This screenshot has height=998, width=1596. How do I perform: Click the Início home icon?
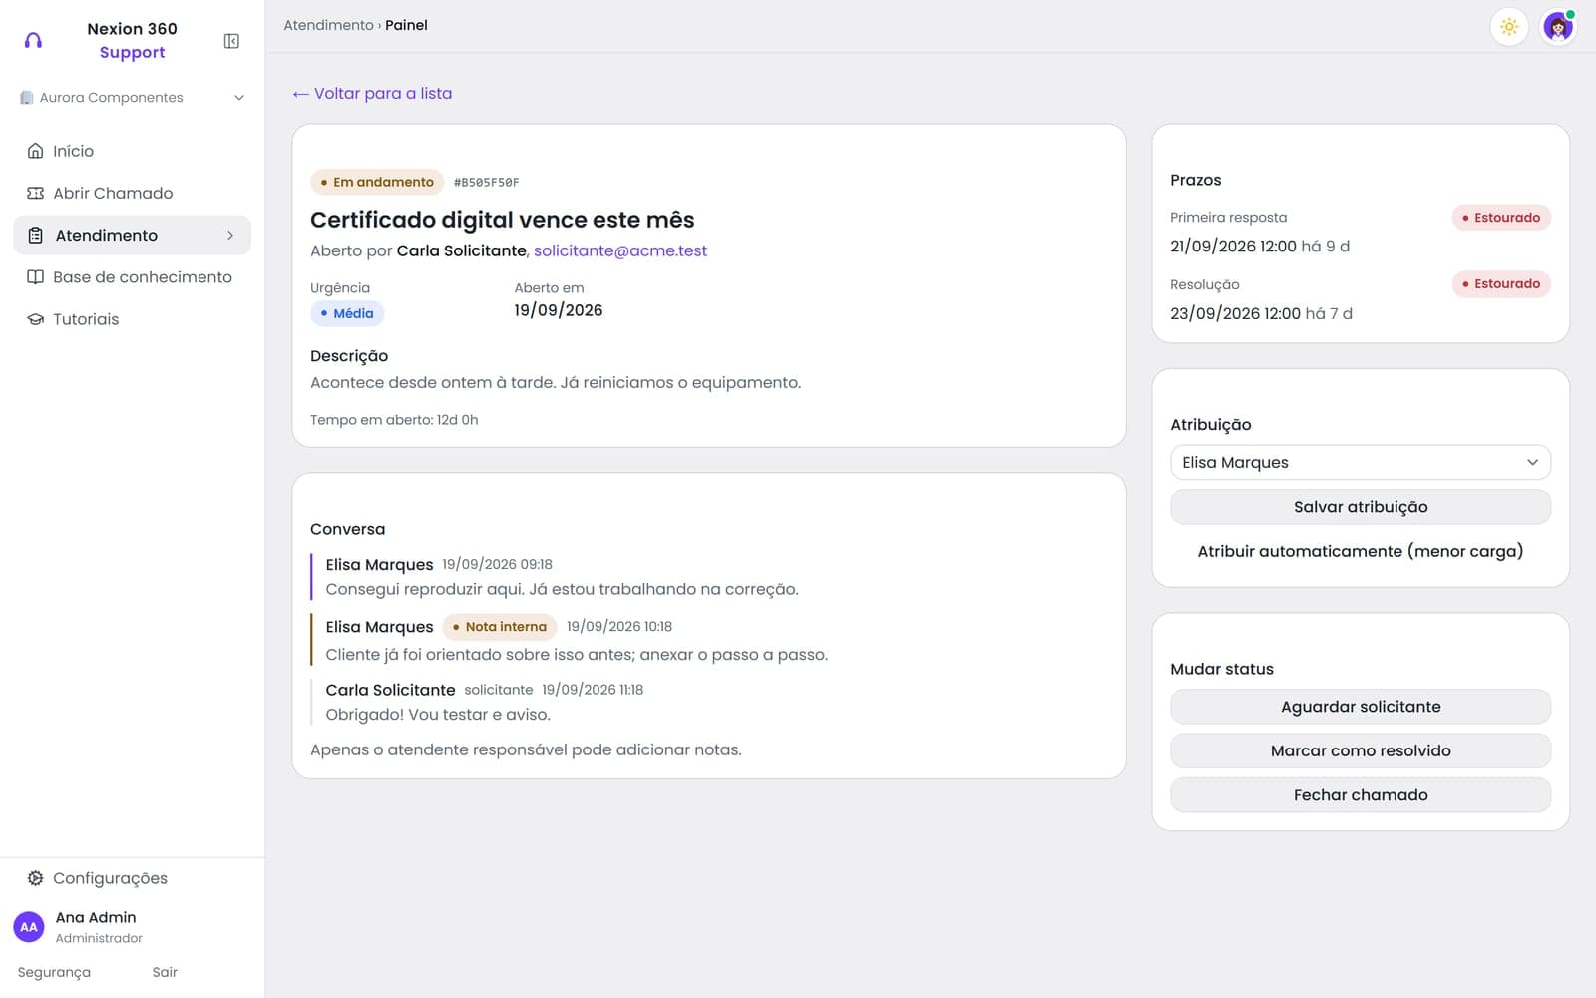(36, 151)
